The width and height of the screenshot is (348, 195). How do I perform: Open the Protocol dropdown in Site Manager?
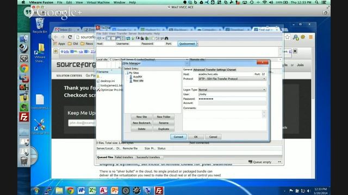tap(232, 79)
